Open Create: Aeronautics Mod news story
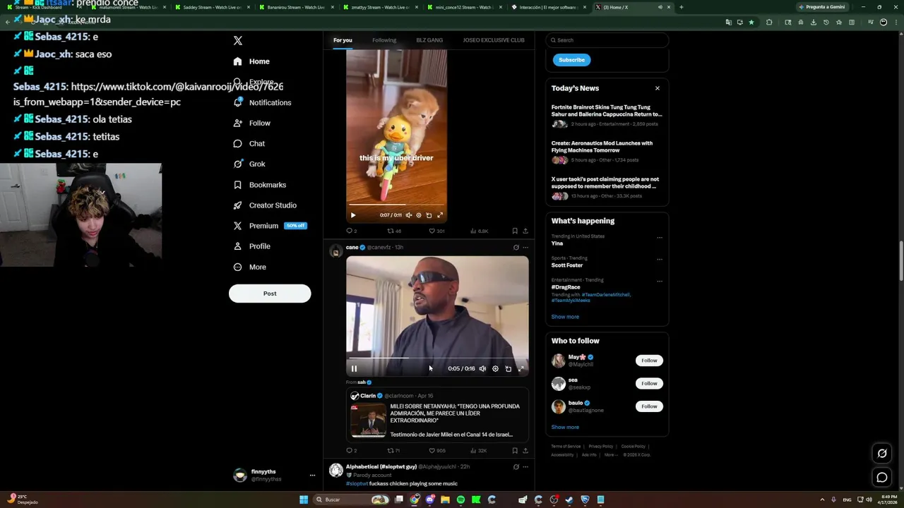The height and width of the screenshot is (508, 904). click(x=607, y=152)
